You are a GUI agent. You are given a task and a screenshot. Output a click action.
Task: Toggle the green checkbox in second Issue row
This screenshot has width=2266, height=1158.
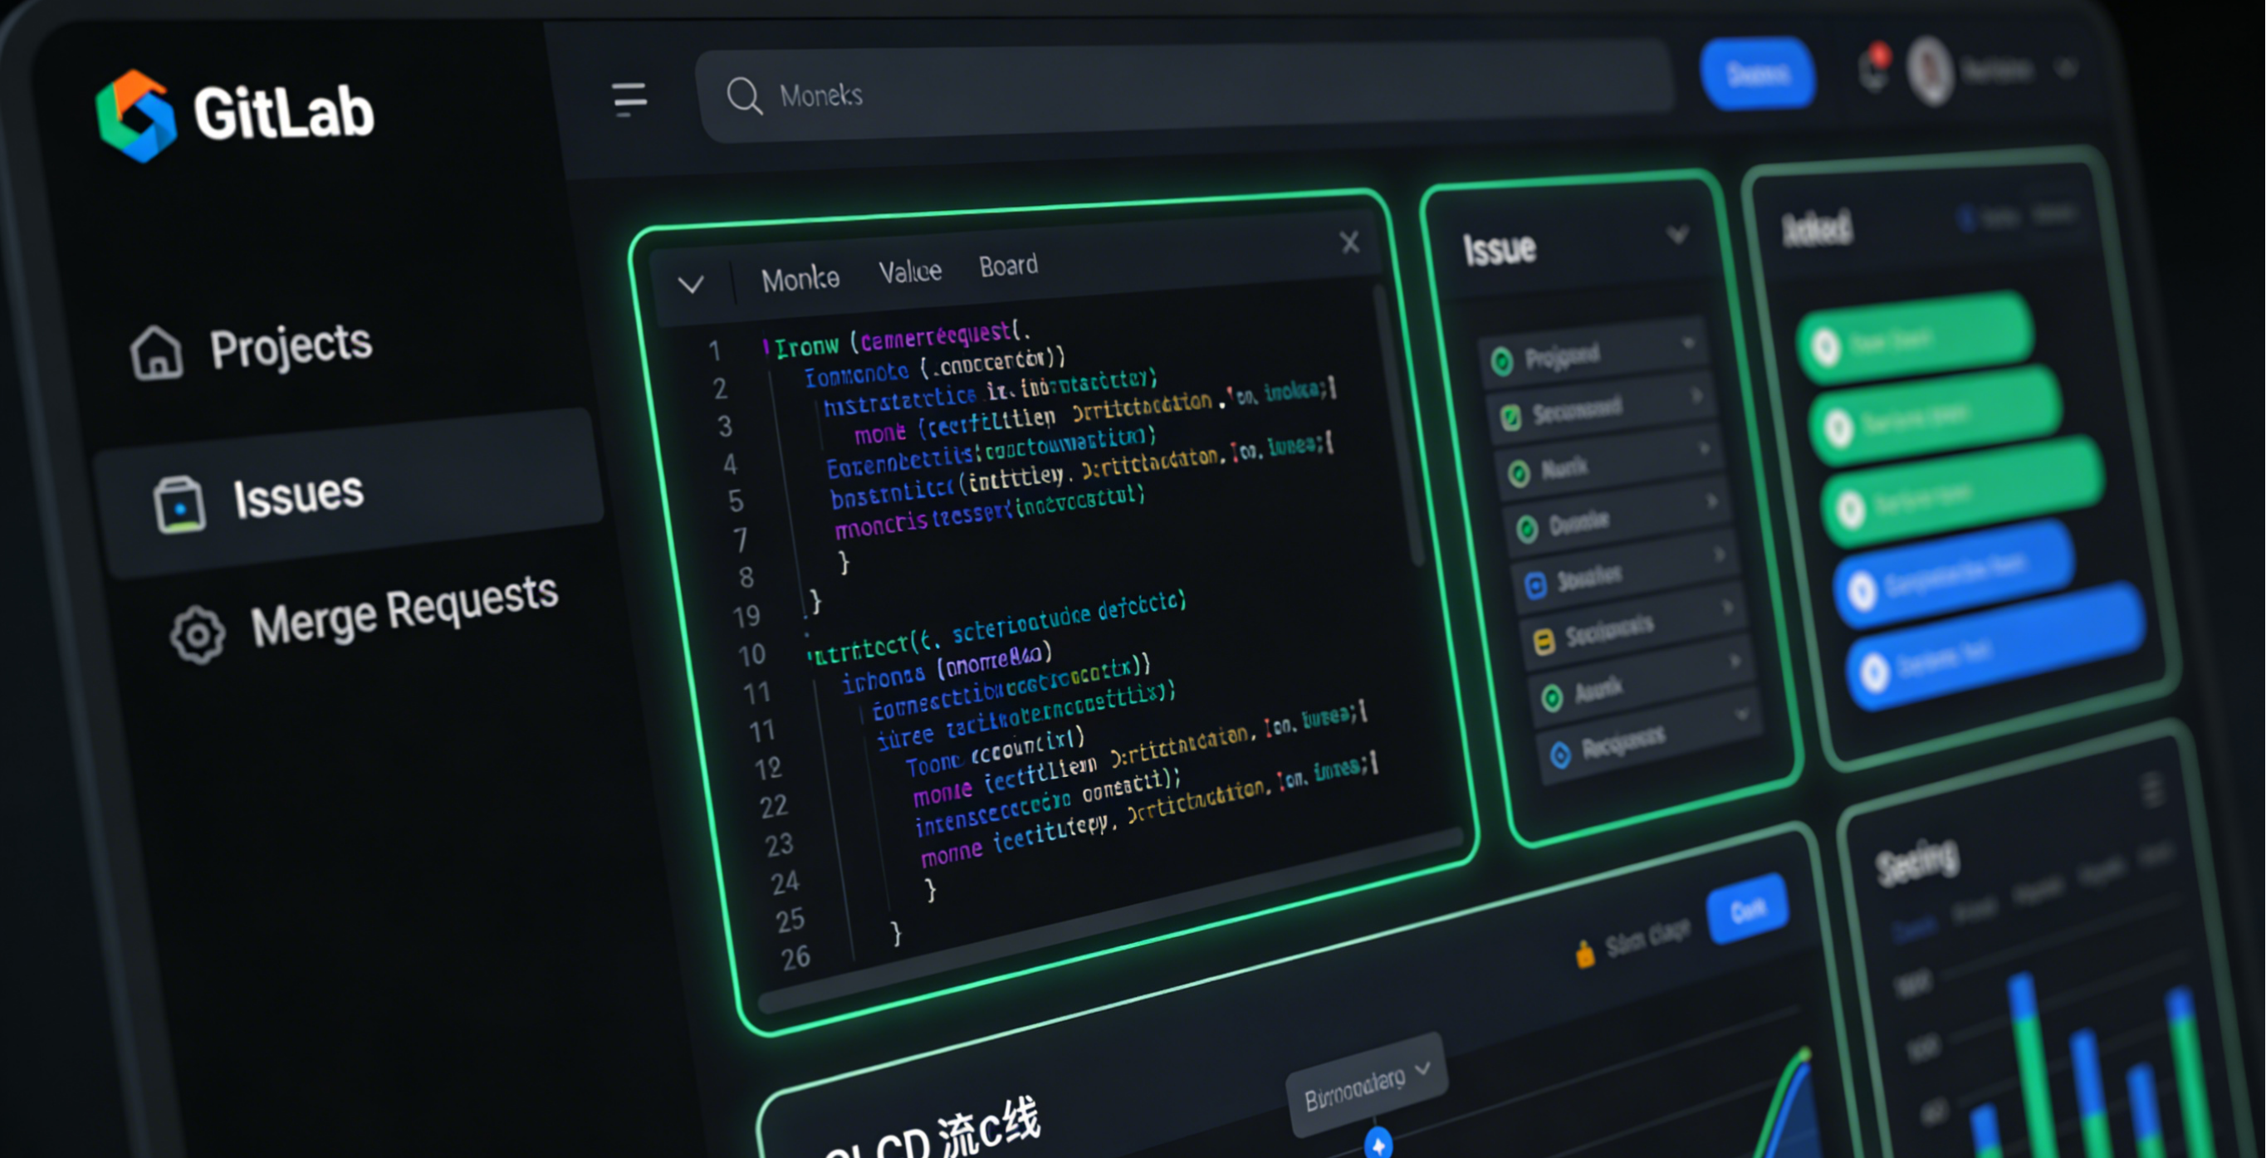click(x=1510, y=418)
